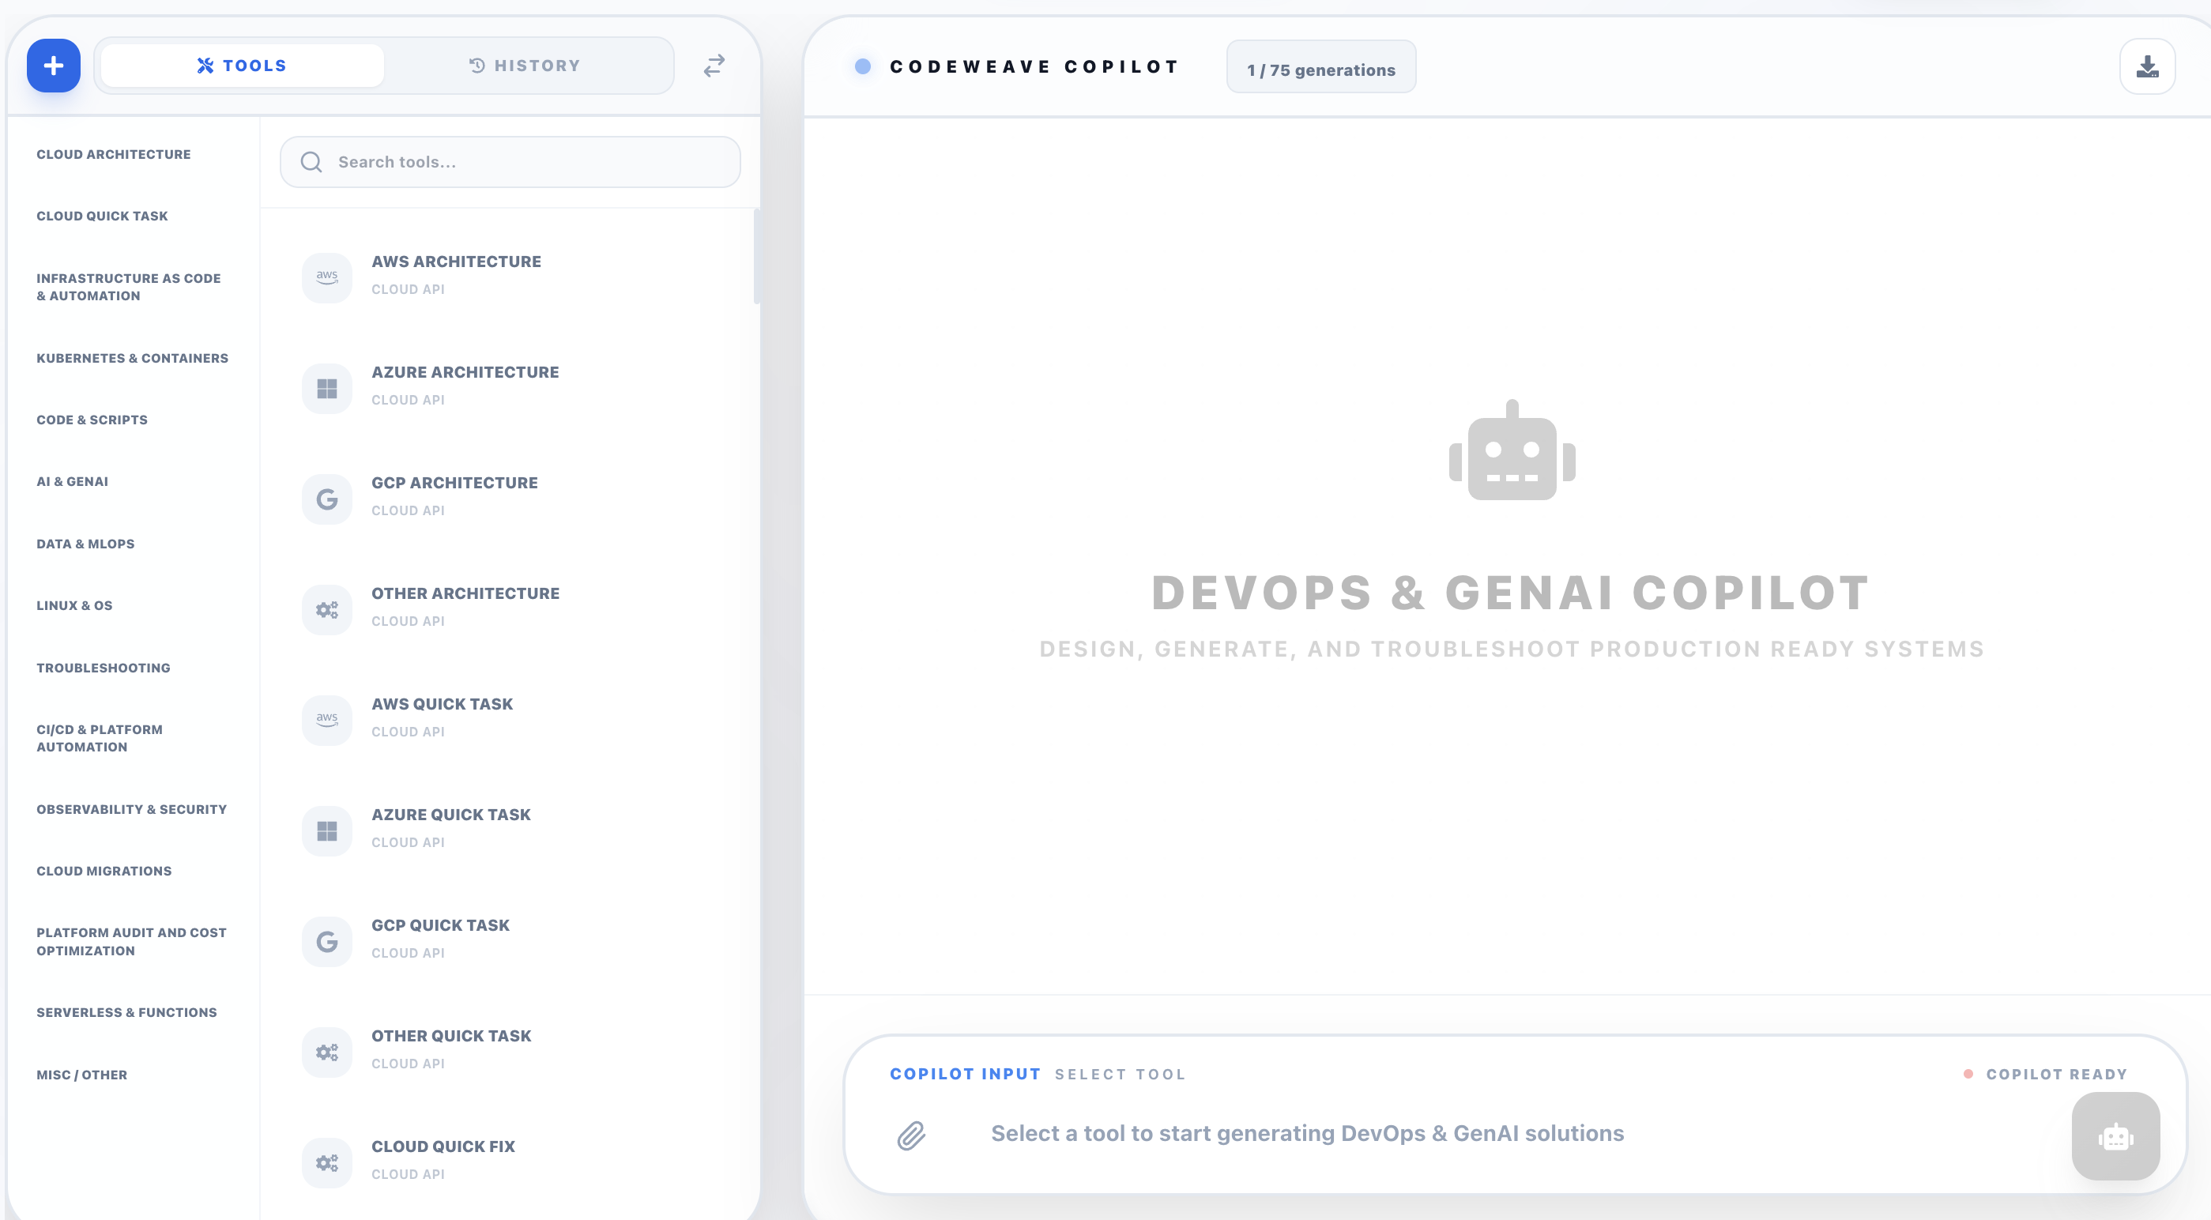Image resolution: width=2211 pixels, height=1220 pixels.
Task: View the 1/75 generations counter
Action: click(x=1320, y=69)
